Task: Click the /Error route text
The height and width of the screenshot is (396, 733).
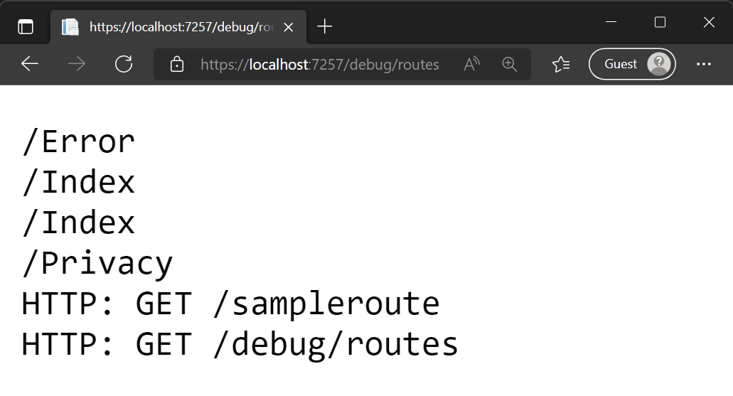Action: coord(78,141)
